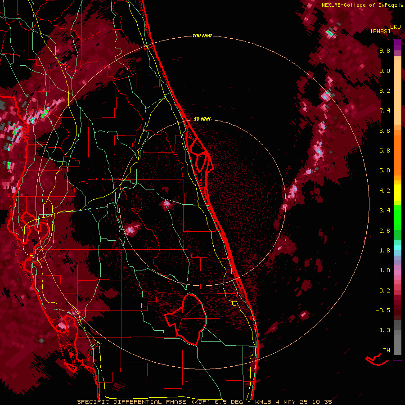This screenshot has width=405, height=405.
Task: Pick the orange swatch in the colorbar
Action: pos(397,155)
